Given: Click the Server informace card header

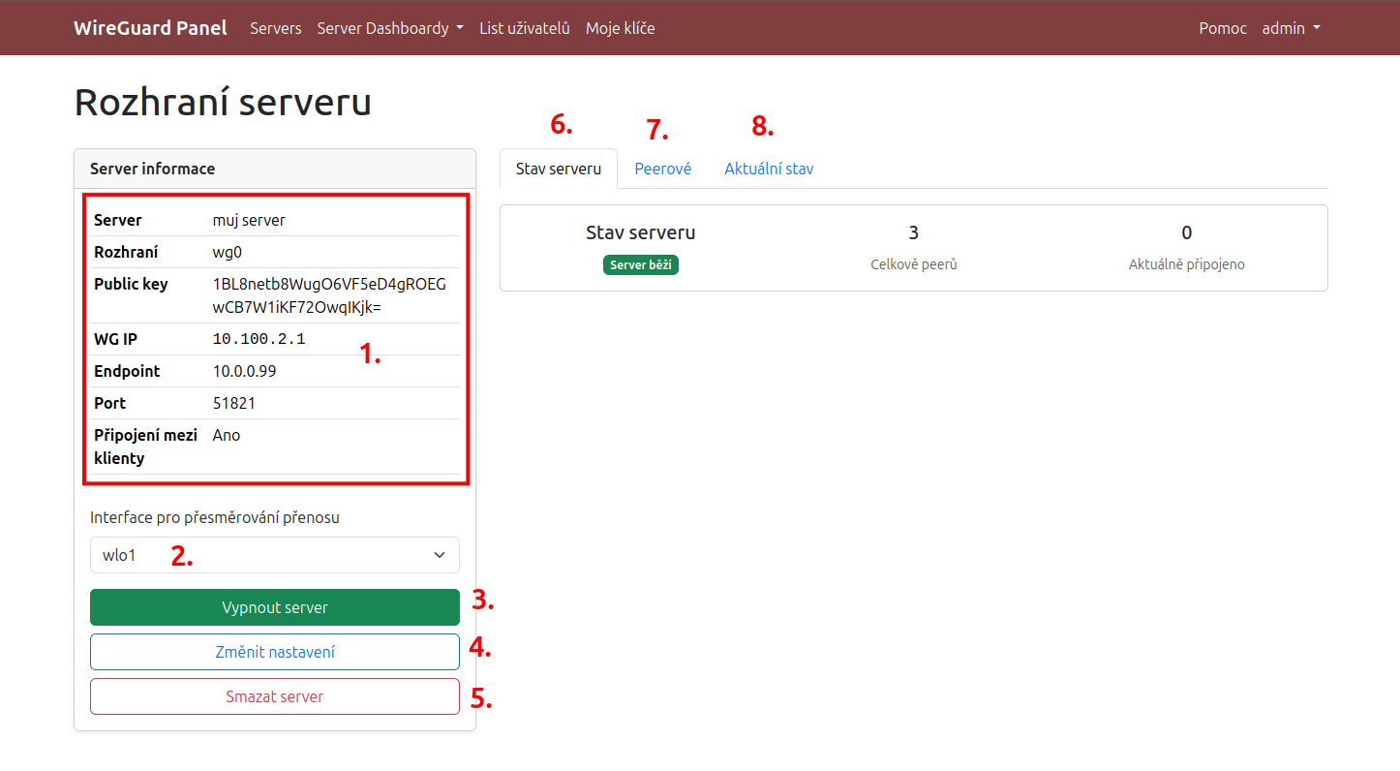Looking at the screenshot, I should (275, 169).
